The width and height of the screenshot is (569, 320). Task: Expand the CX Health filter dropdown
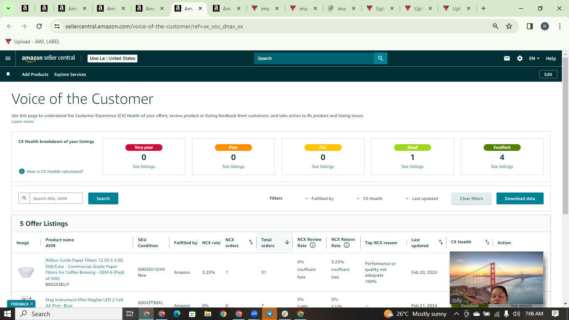pos(369,199)
